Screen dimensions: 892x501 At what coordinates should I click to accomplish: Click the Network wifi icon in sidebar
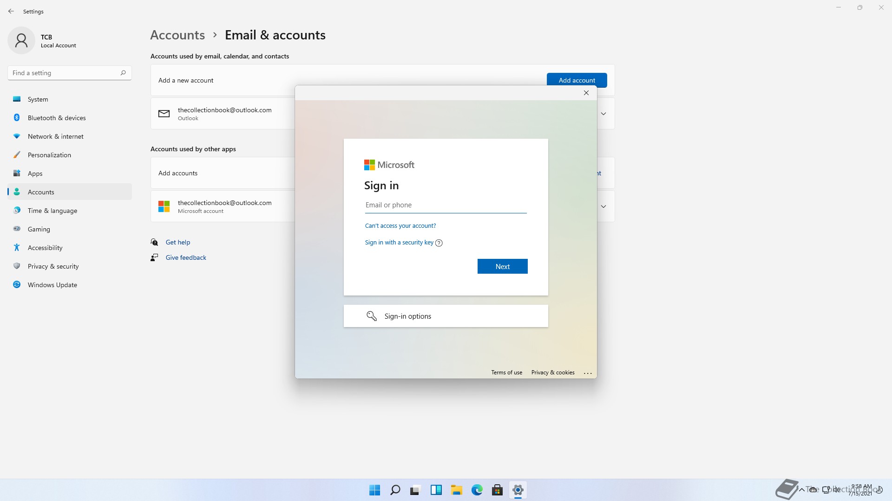(17, 136)
